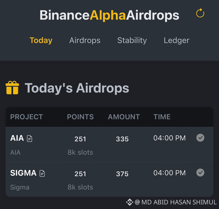Open the SIGMA document icon
This screenshot has height=209, width=219.
[x=42, y=173]
